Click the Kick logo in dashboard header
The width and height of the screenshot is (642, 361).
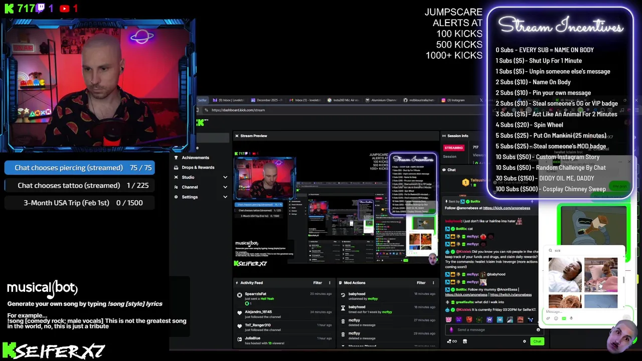point(200,123)
